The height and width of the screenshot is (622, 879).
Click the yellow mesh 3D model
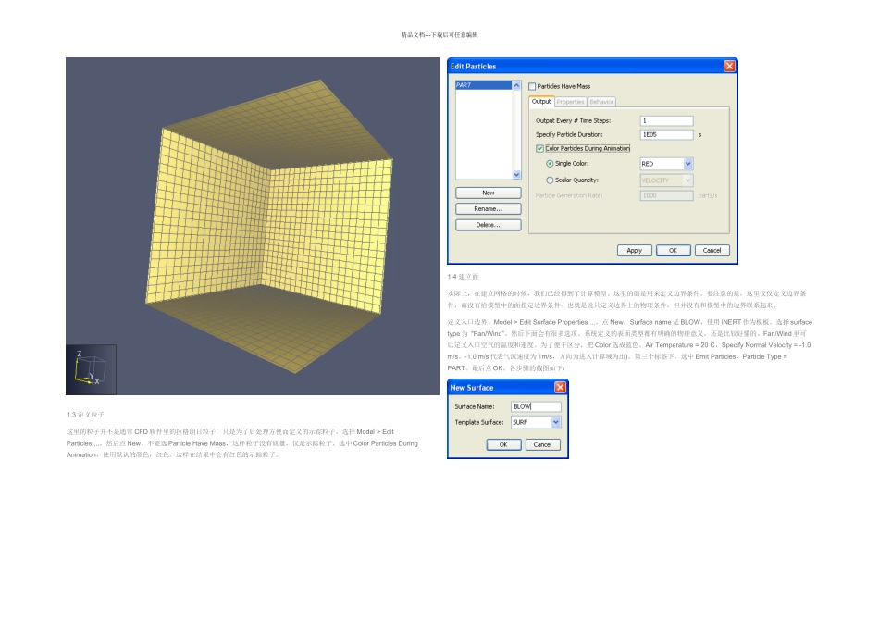[x=269, y=227]
